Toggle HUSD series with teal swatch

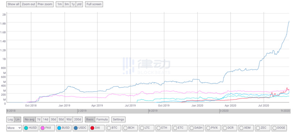tap(31, 128)
